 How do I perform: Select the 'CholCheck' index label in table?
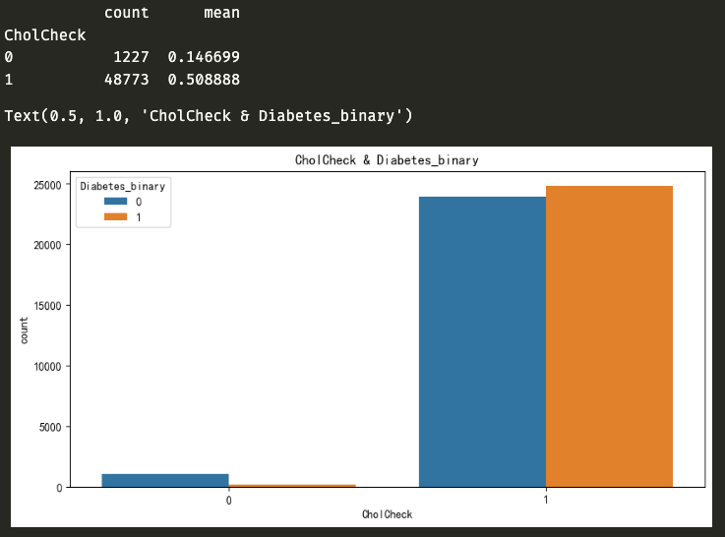pos(45,35)
